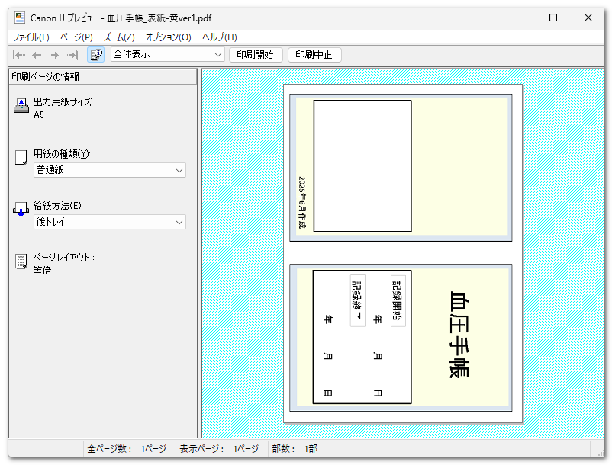
Task: Click the 印刷開始 button
Action: click(x=255, y=55)
